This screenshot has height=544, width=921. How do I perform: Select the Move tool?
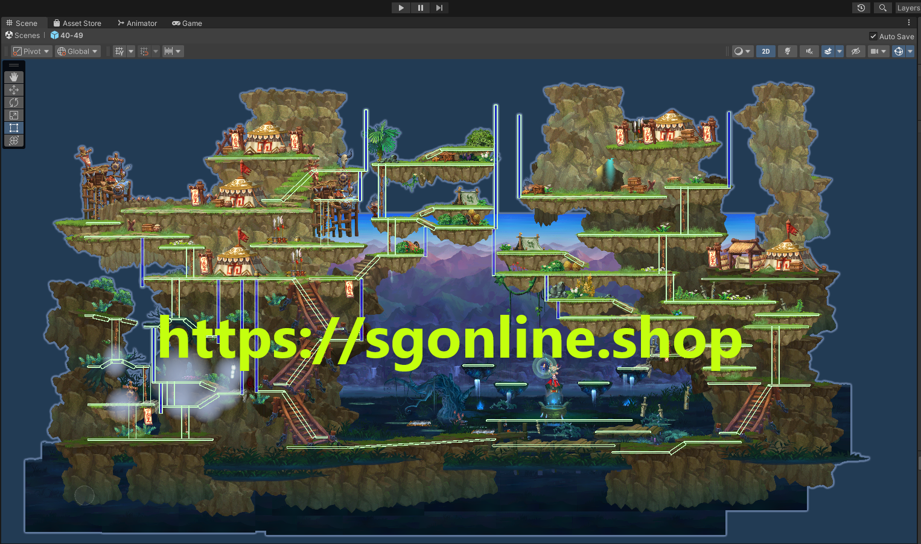tap(14, 90)
